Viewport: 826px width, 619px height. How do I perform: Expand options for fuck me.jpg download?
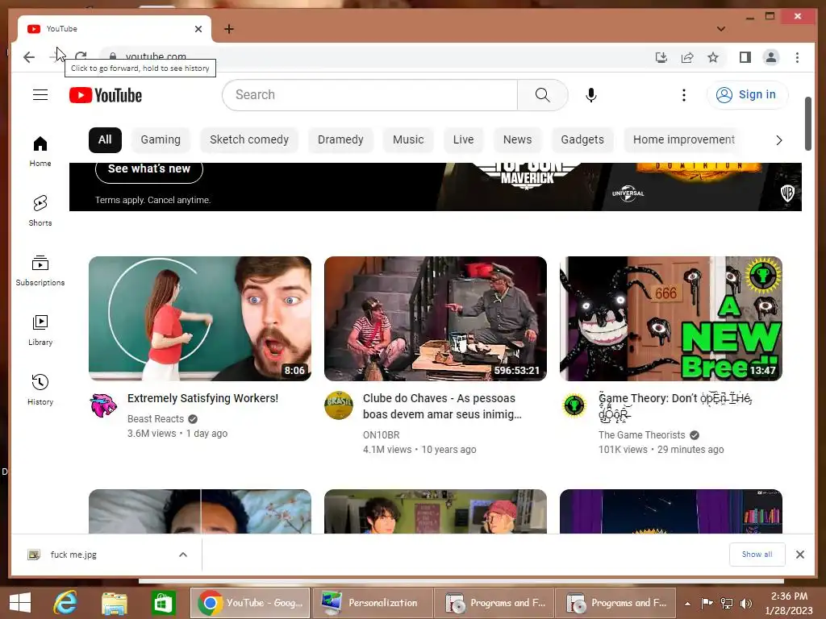[183, 555]
